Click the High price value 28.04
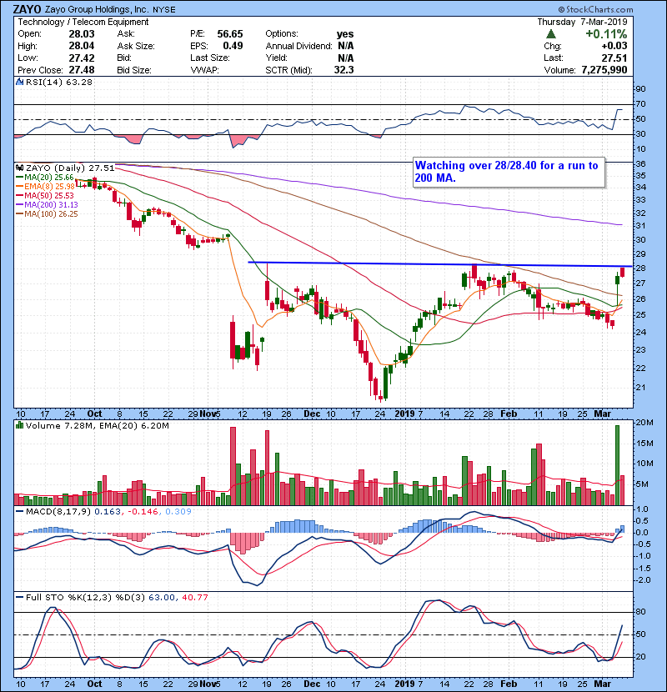667x692 pixels. [82, 46]
